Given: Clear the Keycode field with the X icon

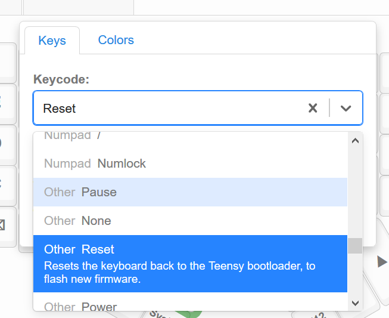Looking at the screenshot, I should click(x=313, y=108).
